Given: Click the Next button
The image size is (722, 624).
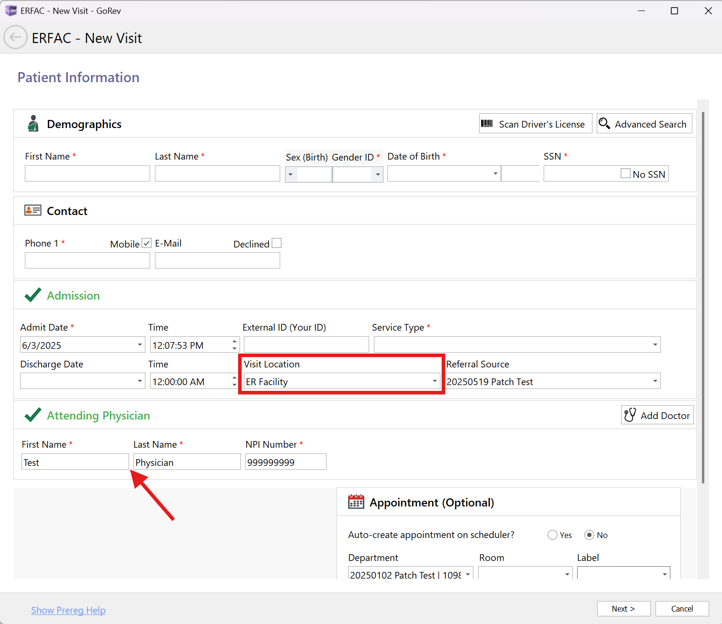Looking at the screenshot, I should [624, 609].
